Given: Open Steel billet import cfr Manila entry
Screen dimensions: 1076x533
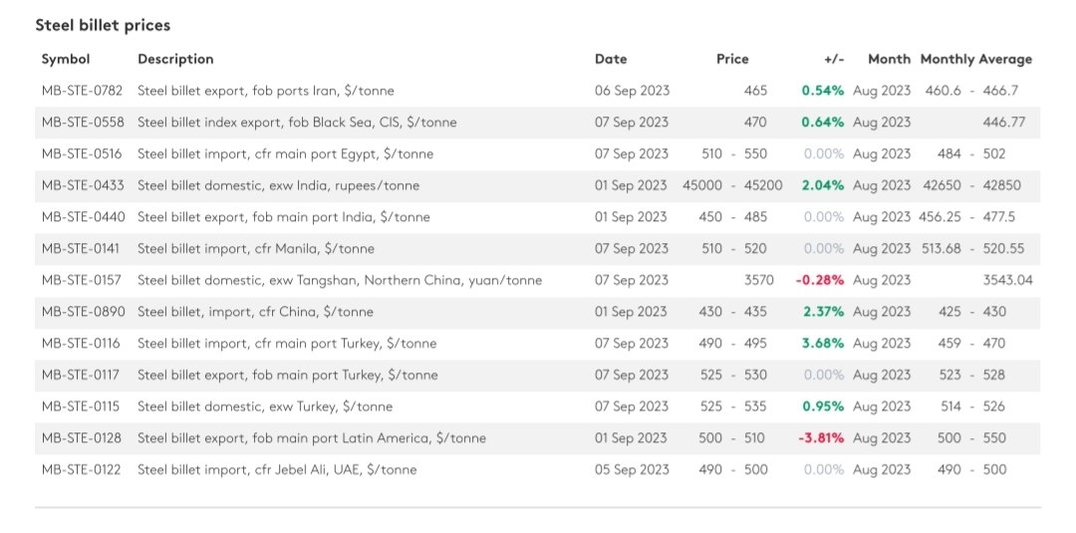Looking at the screenshot, I should 256,248.
